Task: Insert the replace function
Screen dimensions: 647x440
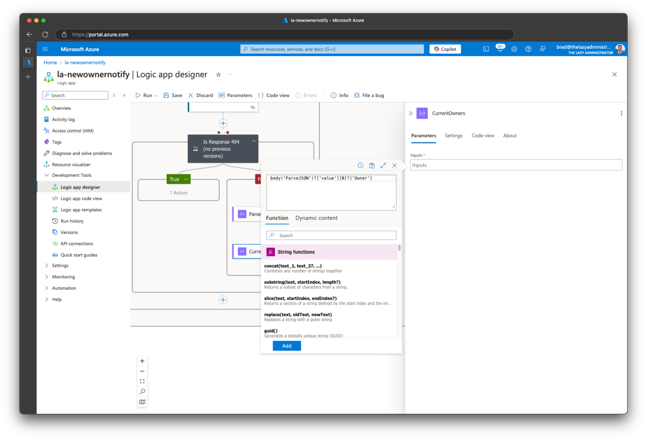Action: coord(329,317)
